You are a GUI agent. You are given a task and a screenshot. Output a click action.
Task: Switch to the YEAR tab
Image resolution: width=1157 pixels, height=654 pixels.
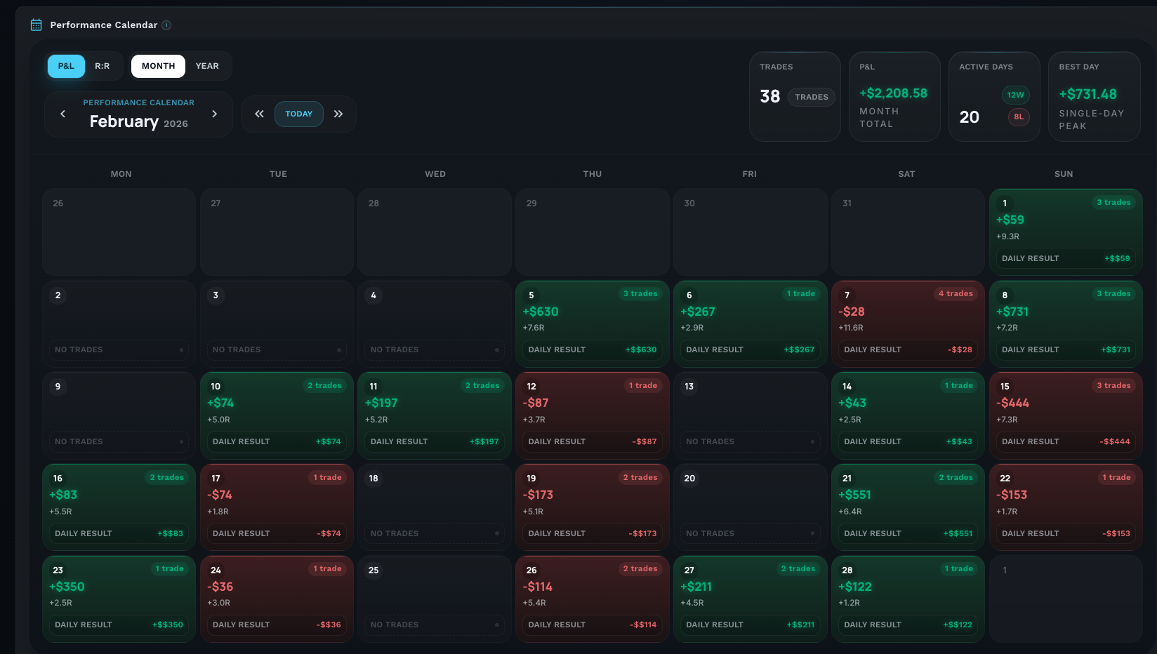point(207,65)
